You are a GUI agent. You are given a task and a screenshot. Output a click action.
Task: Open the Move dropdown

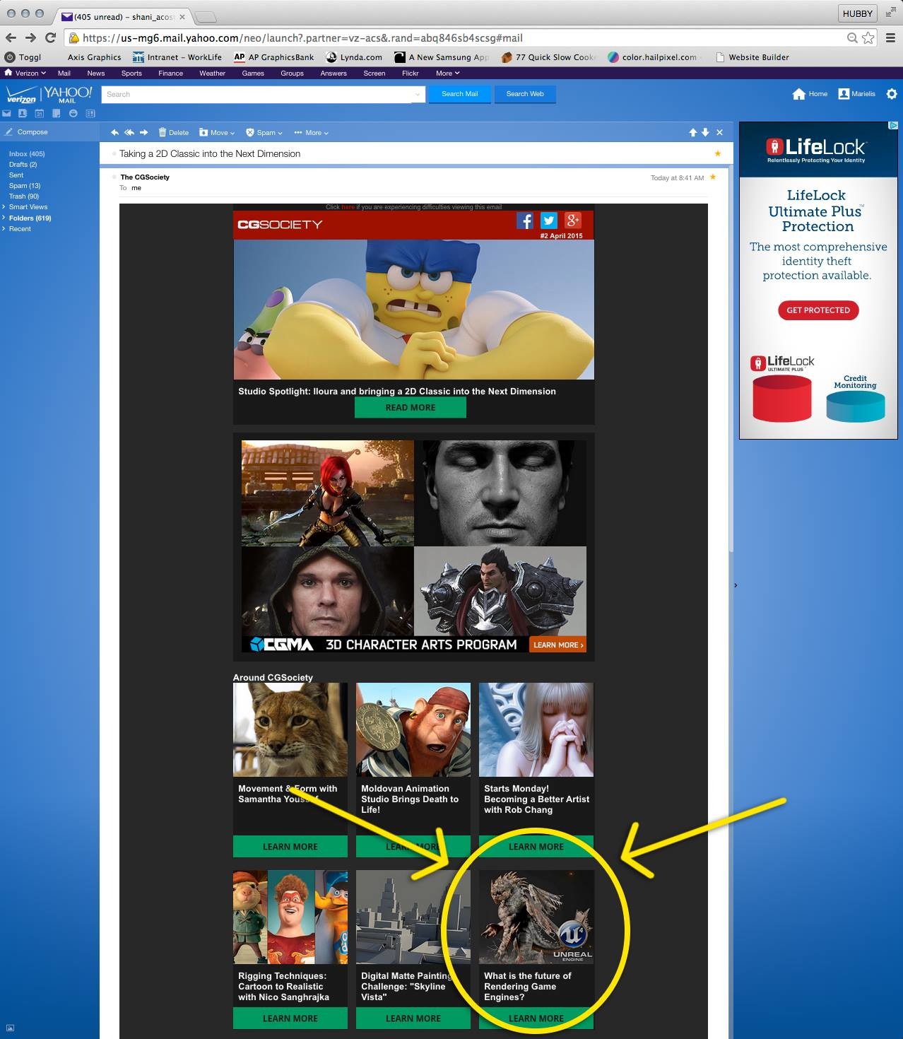tap(217, 132)
